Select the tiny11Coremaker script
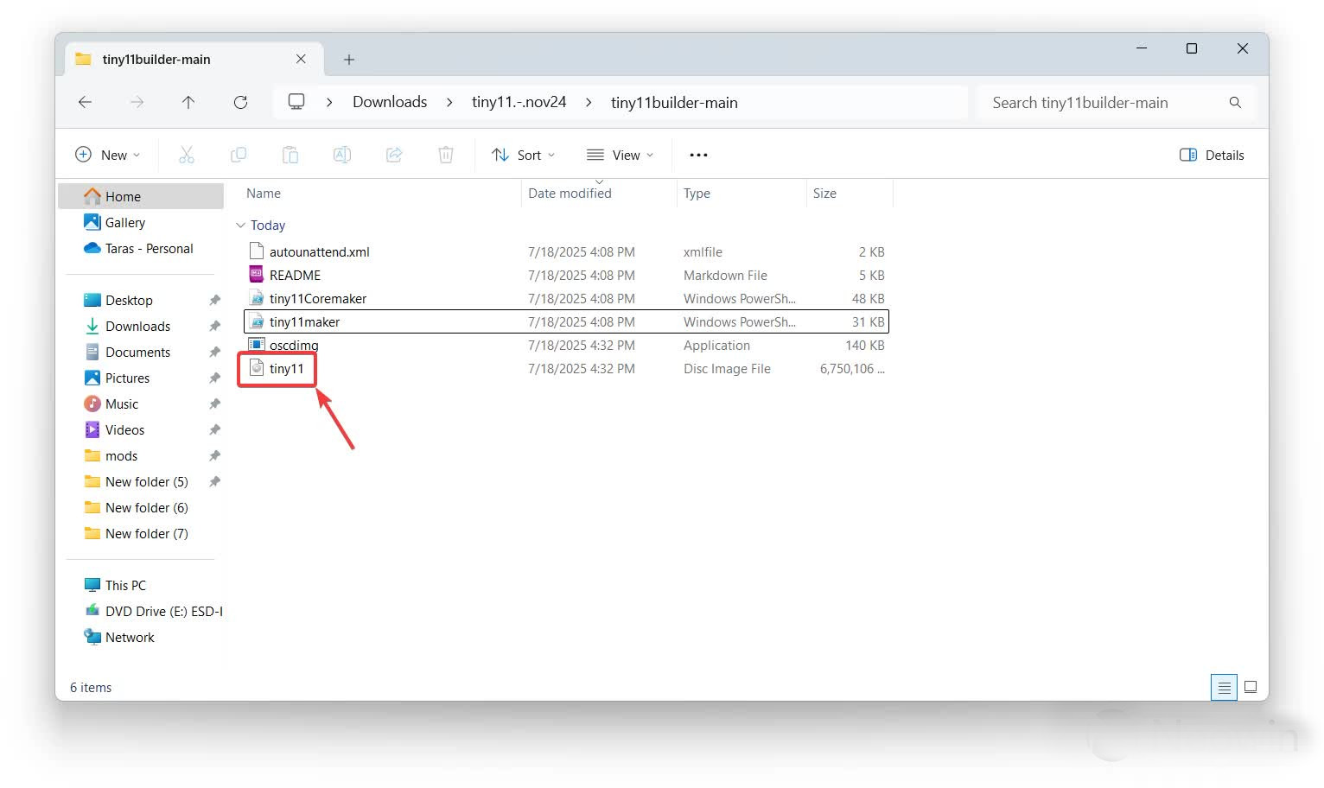The width and height of the screenshot is (1324, 788). [566, 299]
